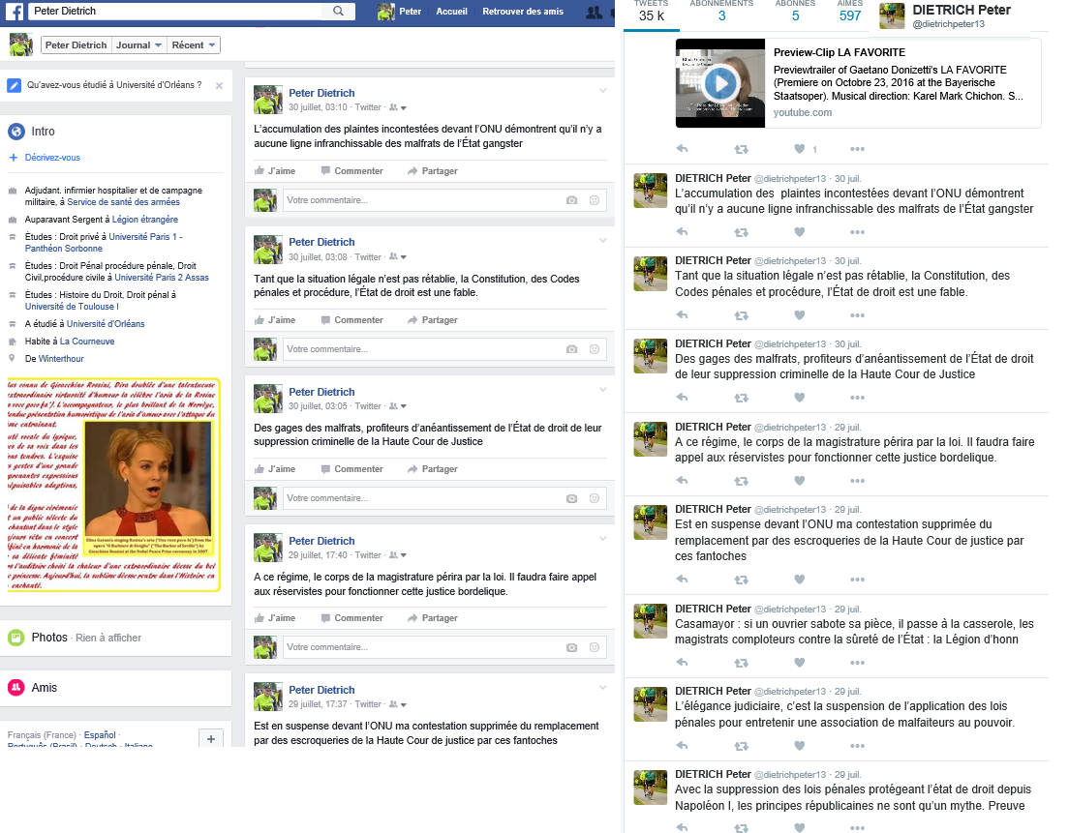The image size is (1069, 833).
Task: Go to Accueil in Facebook top bar
Action: [451, 12]
